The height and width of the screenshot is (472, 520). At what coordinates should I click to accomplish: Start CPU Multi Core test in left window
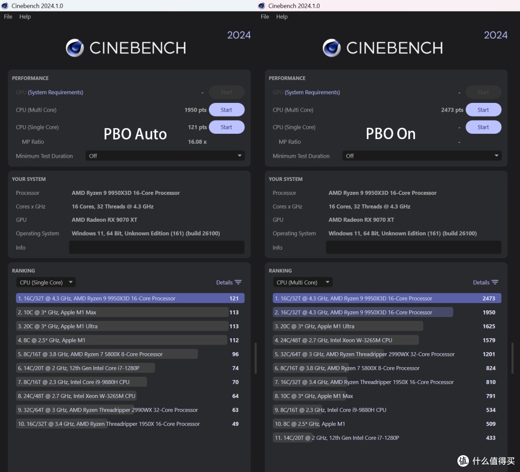[226, 110]
